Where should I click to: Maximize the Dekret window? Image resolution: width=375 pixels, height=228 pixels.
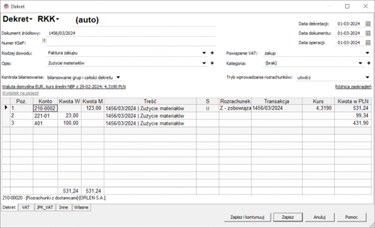(x=347, y=6)
